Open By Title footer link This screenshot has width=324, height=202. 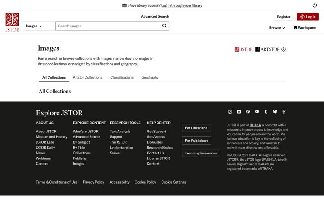(79, 148)
